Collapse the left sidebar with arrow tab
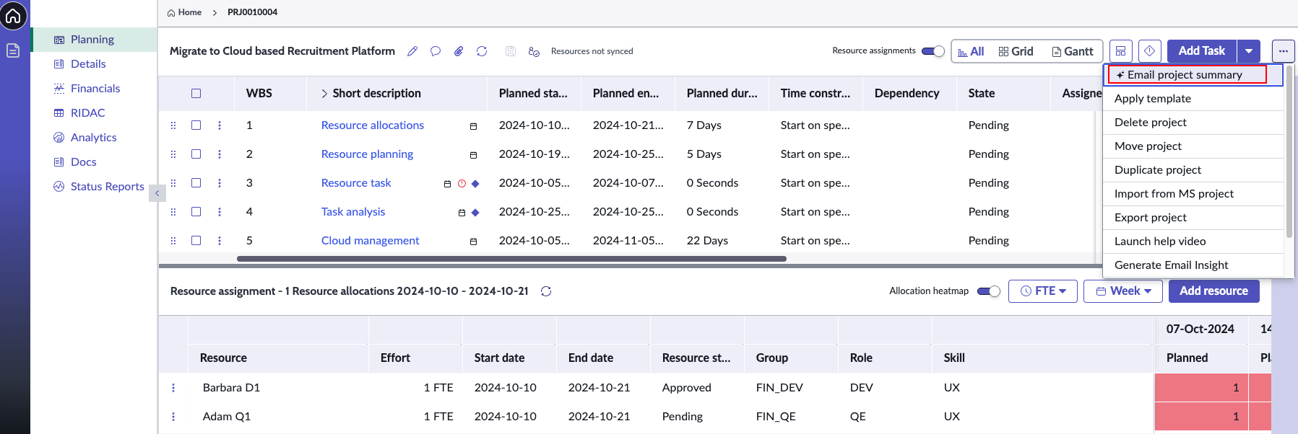 pos(157,193)
